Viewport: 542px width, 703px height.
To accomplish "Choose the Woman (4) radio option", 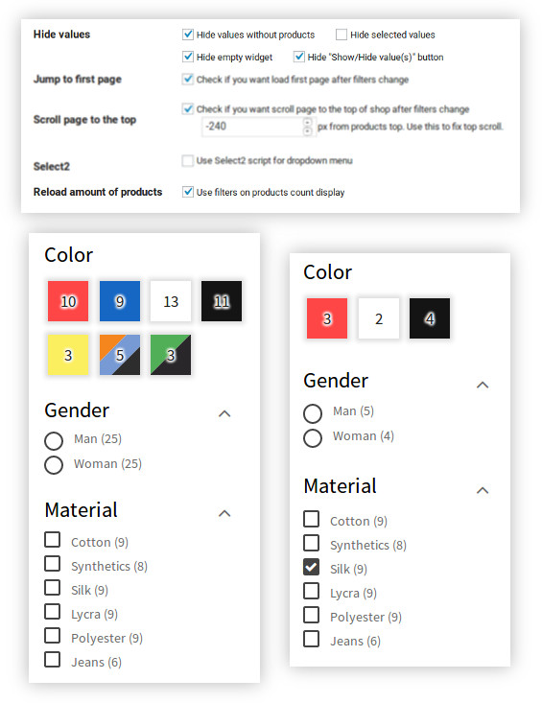I will coord(313,438).
